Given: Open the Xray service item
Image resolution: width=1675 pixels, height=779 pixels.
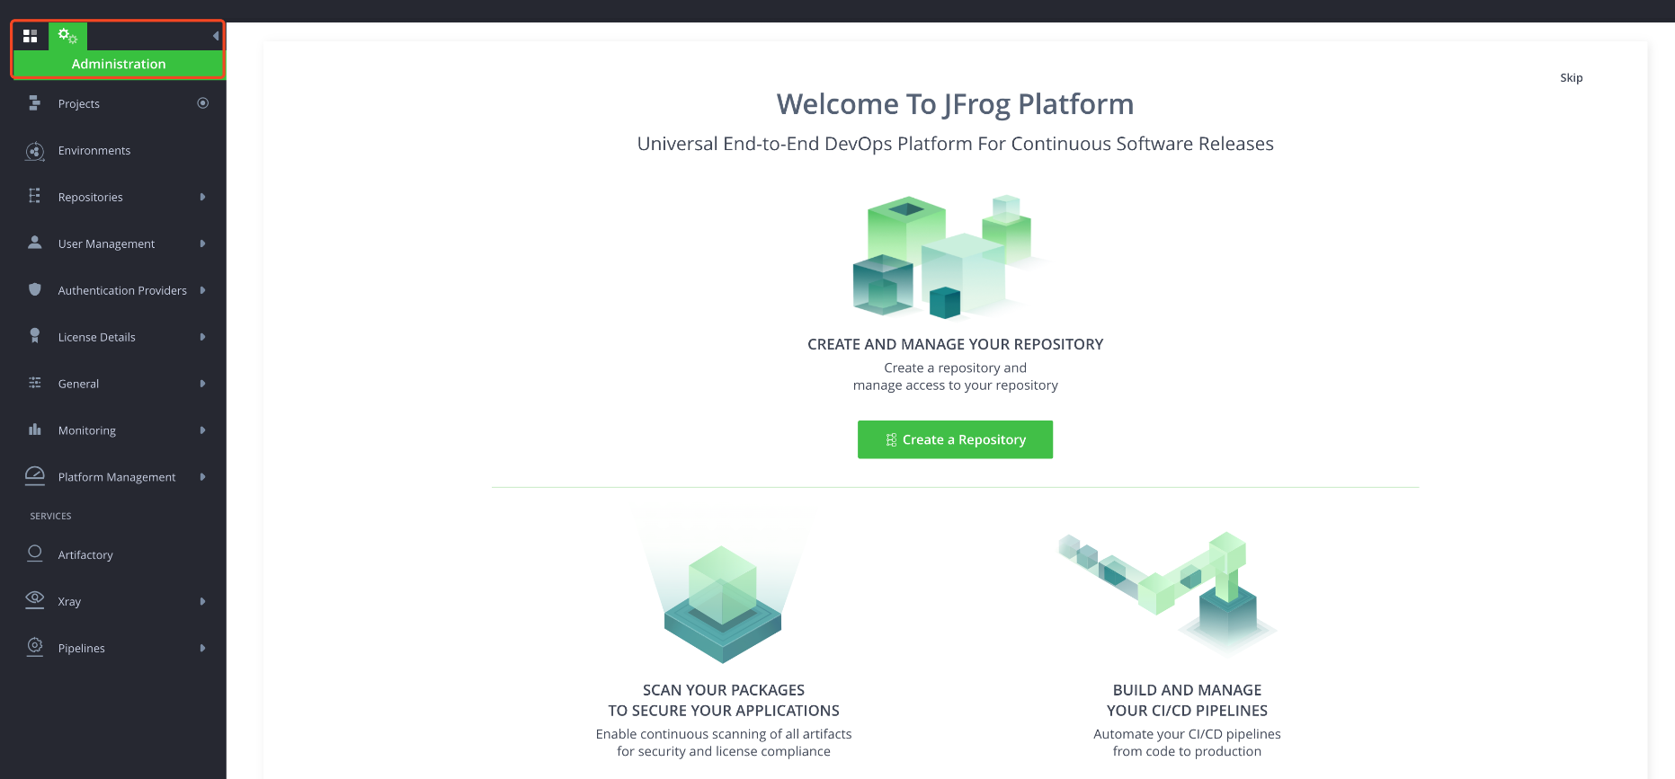Looking at the screenshot, I should [x=70, y=602].
